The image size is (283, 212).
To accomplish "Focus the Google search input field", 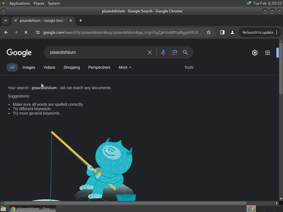I will (98, 52).
